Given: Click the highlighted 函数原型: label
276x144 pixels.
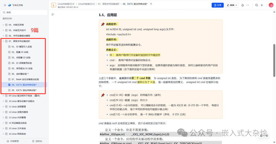Looking at the screenshot, I should (x=112, y=24).
